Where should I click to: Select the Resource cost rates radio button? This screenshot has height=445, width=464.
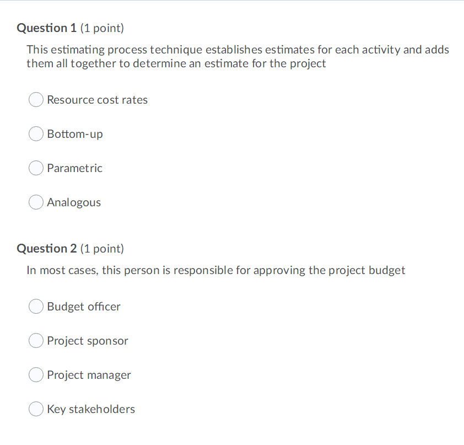36,99
